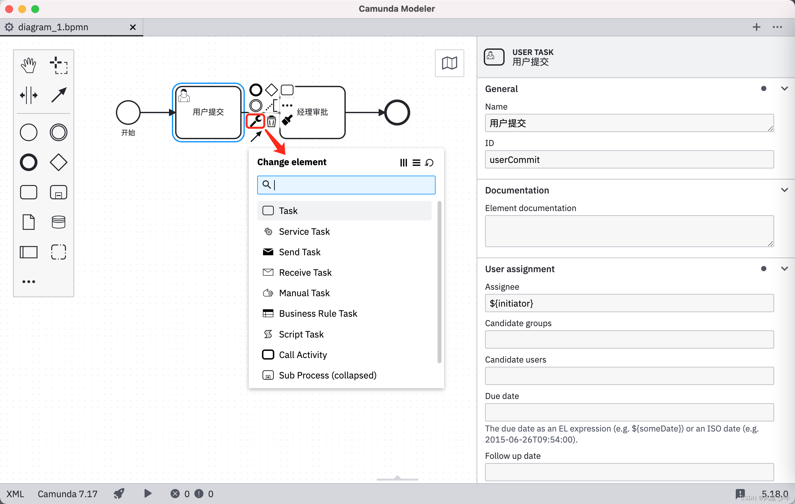Click the Due date field

[629, 412]
